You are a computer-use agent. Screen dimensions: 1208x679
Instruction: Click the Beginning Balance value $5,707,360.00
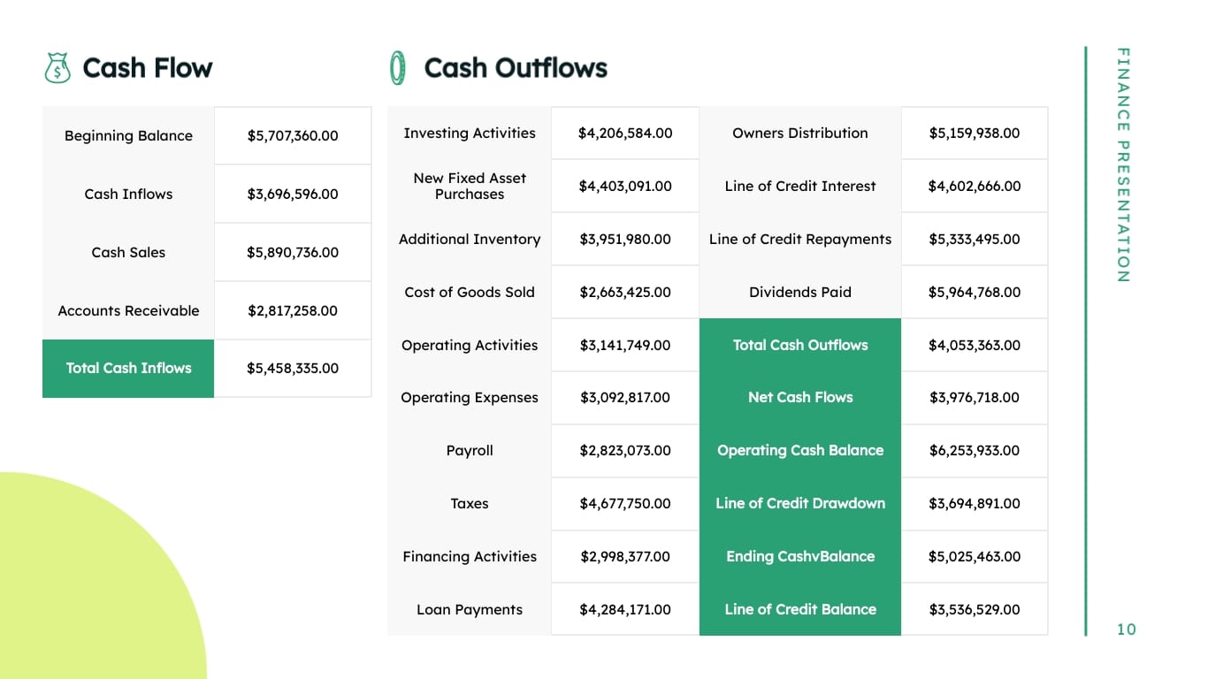pyautogui.click(x=293, y=136)
